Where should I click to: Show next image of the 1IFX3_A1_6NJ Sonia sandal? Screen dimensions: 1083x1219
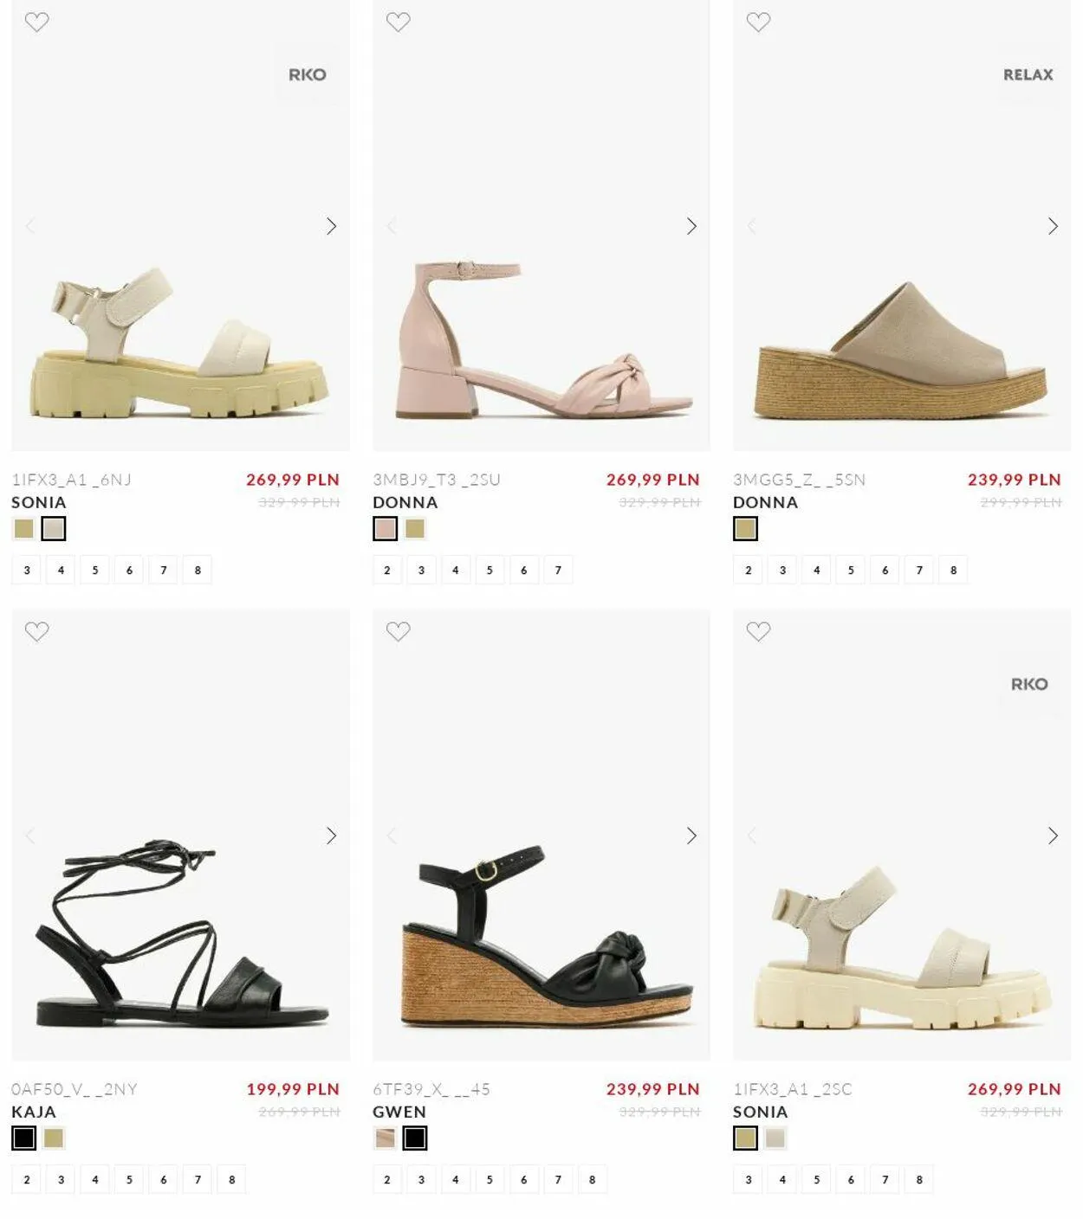pos(331,226)
